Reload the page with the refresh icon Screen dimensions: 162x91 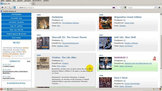coord(121,8)
